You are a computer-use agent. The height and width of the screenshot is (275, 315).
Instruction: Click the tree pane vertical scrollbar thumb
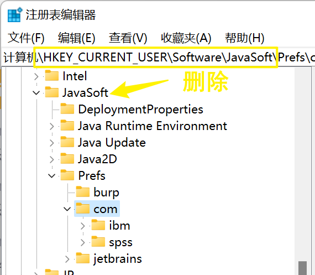click(302, 268)
